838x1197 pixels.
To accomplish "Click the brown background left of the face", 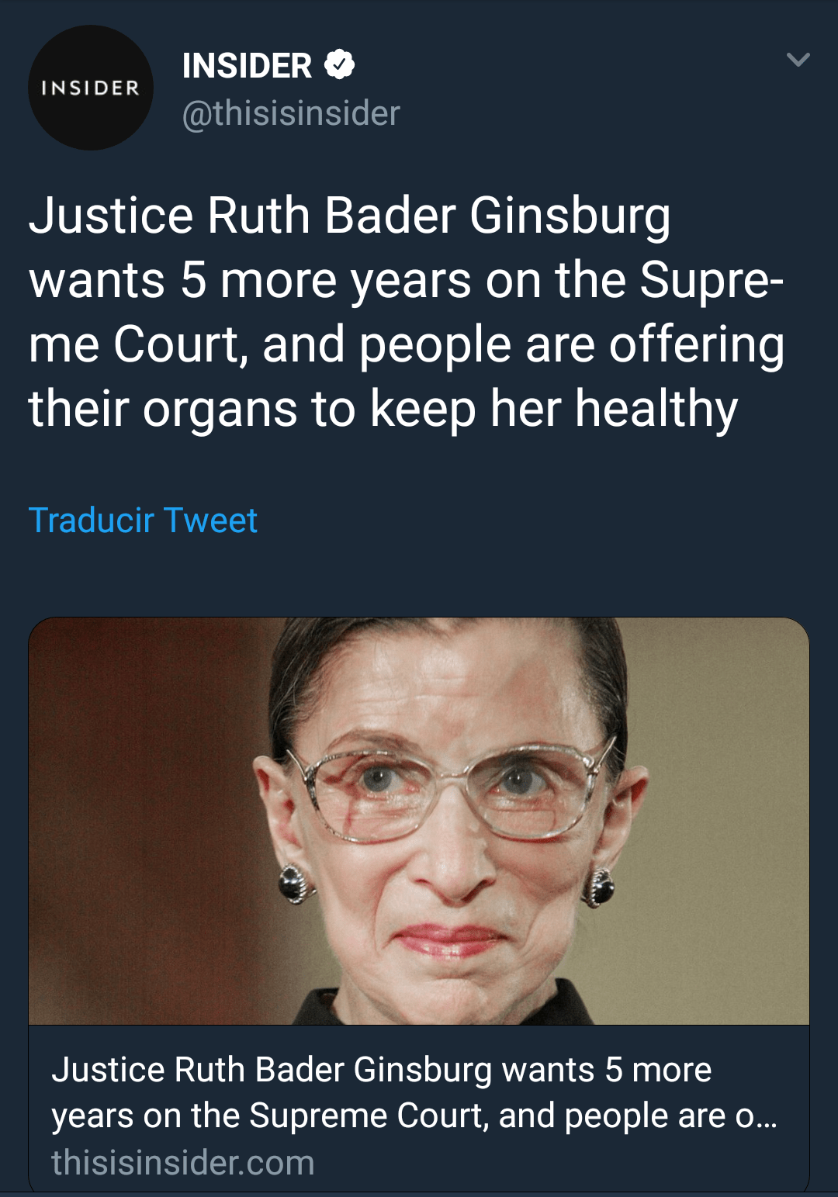I will (140, 815).
